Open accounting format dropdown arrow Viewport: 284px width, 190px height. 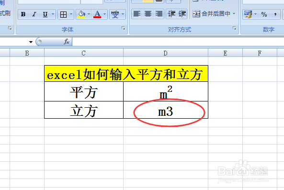(x=256, y=14)
